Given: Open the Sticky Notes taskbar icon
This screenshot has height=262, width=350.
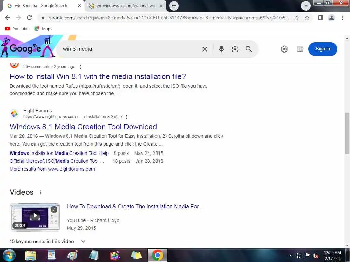Looking at the screenshot, I should (x=136, y=256).
